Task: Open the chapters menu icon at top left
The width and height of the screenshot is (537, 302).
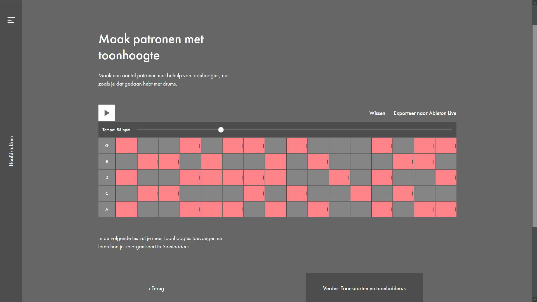Action: click(x=11, y=20)
